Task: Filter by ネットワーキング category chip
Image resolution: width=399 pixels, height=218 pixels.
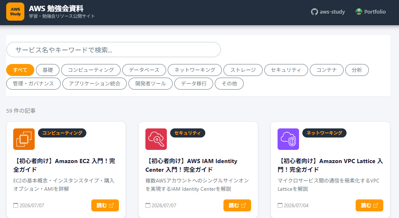Action: click(195, 70)
